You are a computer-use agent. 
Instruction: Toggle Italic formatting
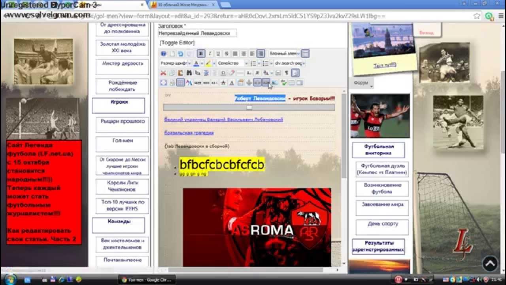point(210,53)
